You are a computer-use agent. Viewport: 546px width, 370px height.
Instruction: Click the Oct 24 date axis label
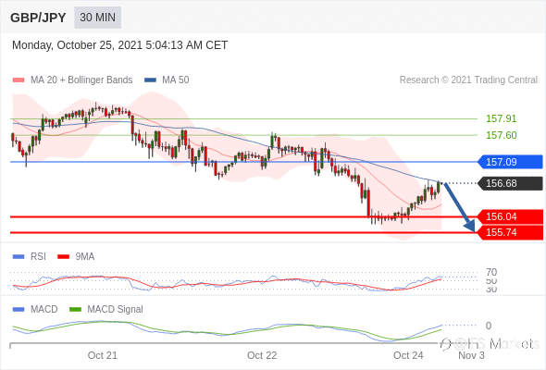pyautogui.click(x=408, y=355)
